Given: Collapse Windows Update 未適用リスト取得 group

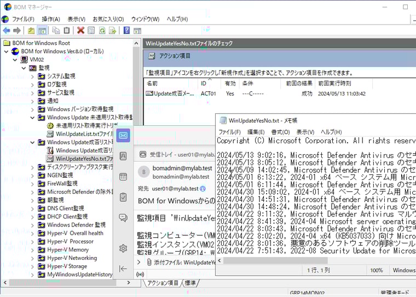Looking at the screenshot, I should coord(32,118).
